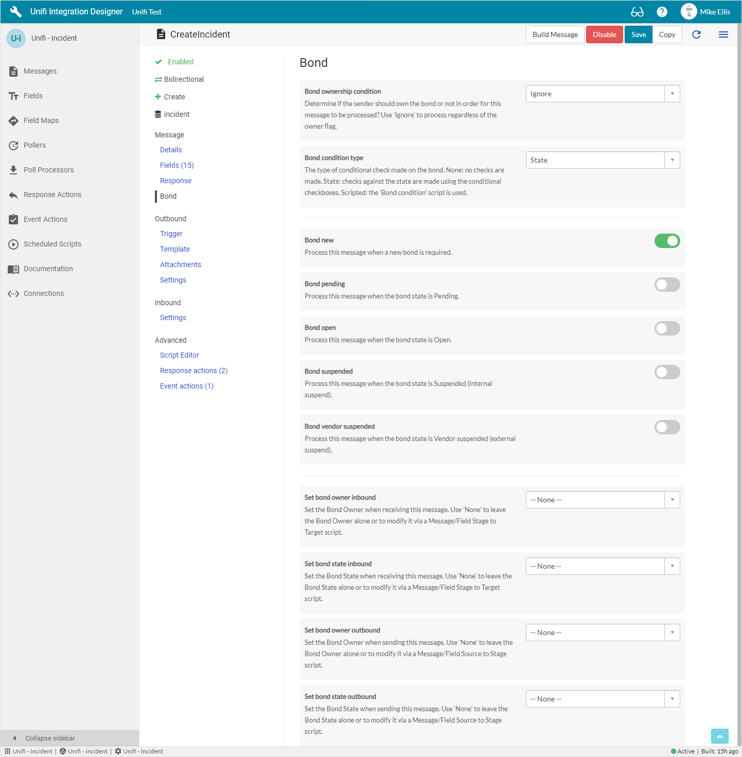
Task: Open the Set bond state inbound dropdown
Action: [603, 566]
